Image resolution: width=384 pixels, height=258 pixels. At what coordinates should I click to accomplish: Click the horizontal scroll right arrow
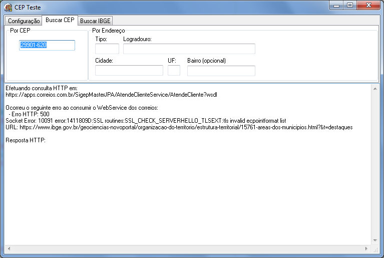366,248
